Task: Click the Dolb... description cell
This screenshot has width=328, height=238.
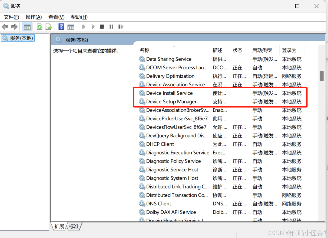Action: click(220, 212)
